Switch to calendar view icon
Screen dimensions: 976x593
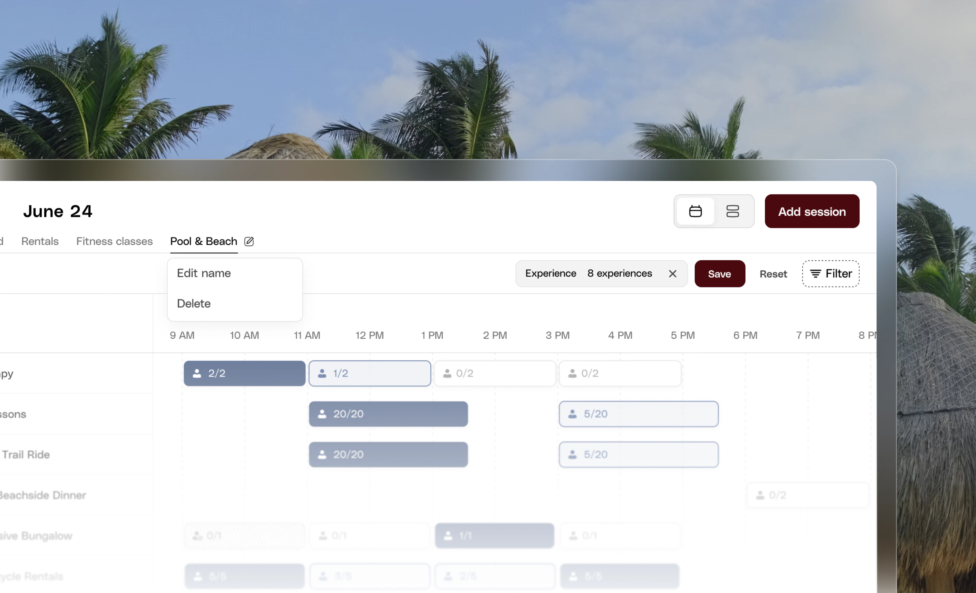pyautogui.click(x=695, y=211)
